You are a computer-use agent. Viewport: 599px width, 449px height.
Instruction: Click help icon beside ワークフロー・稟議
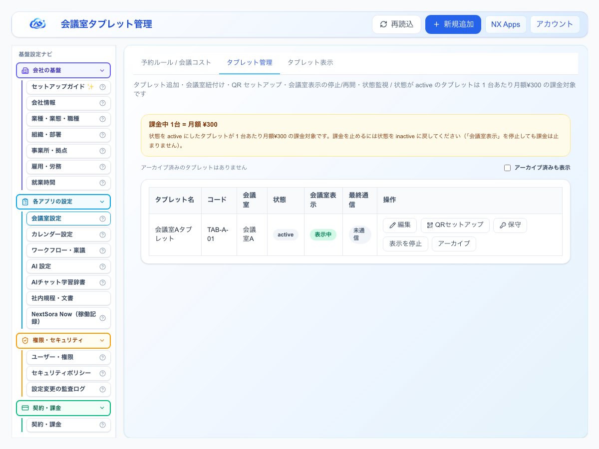click(x=102, y=250)
